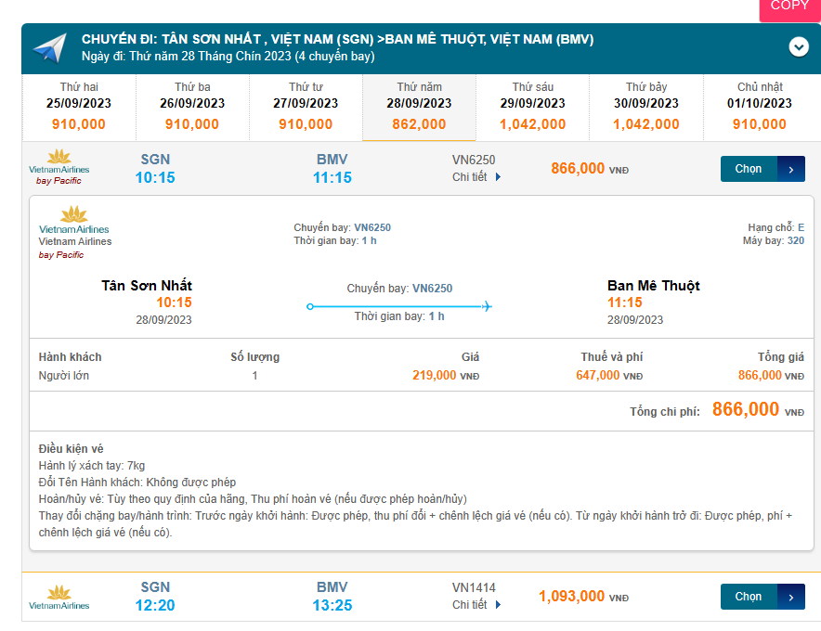Click Vietnam Airlines logo on VN6250 row
821x631 pixels.
tap(59, 162)
